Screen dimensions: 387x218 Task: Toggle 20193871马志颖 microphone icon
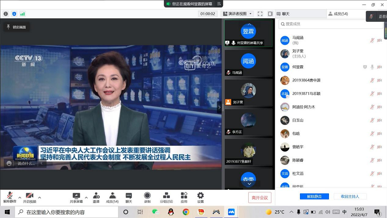(x=372, y=93)
